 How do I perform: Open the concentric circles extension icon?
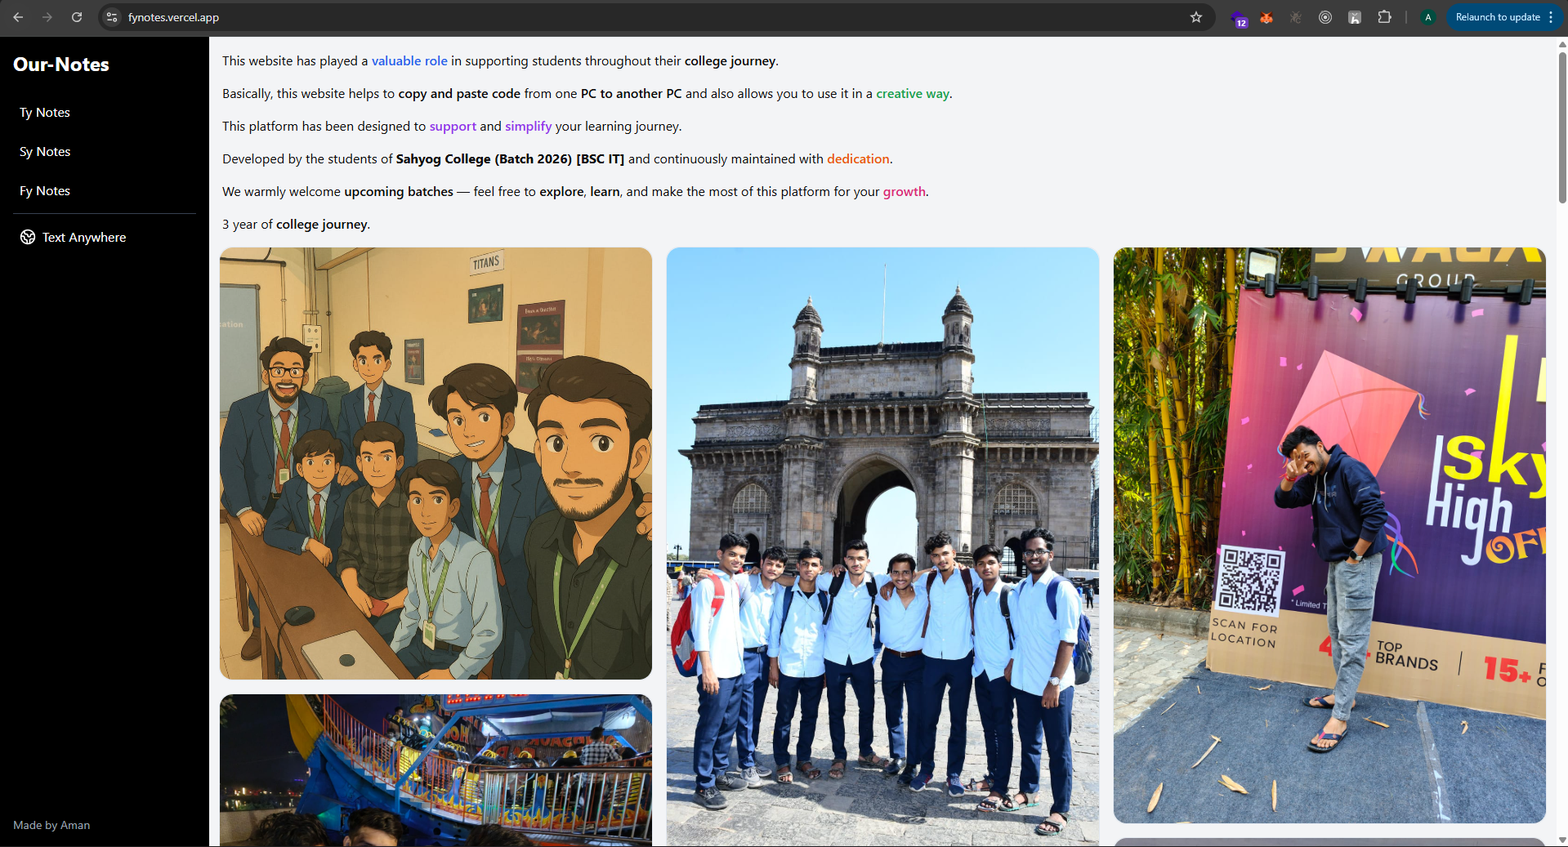click(1325, 17)
